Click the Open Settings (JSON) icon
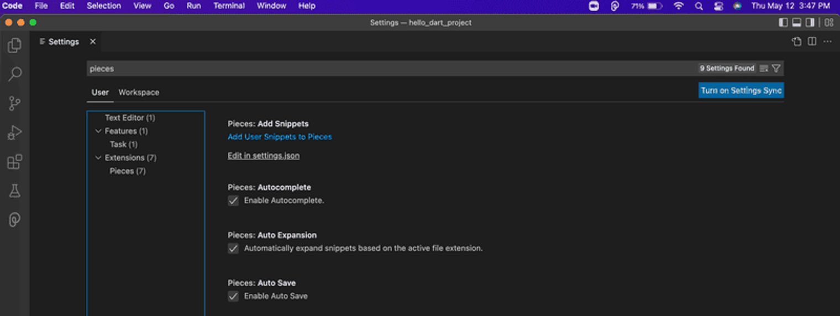 [x=796, y=41]
